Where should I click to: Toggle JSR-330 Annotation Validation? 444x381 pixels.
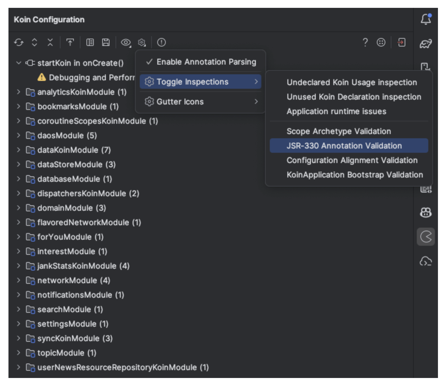point(344,146)
